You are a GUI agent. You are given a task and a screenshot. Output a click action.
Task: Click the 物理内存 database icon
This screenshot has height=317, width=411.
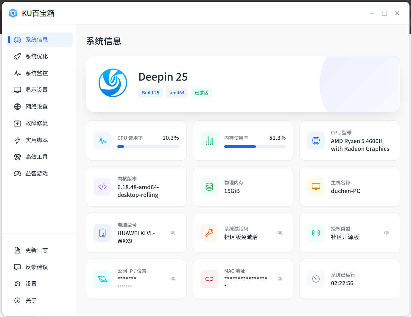(x=209, y=187)
